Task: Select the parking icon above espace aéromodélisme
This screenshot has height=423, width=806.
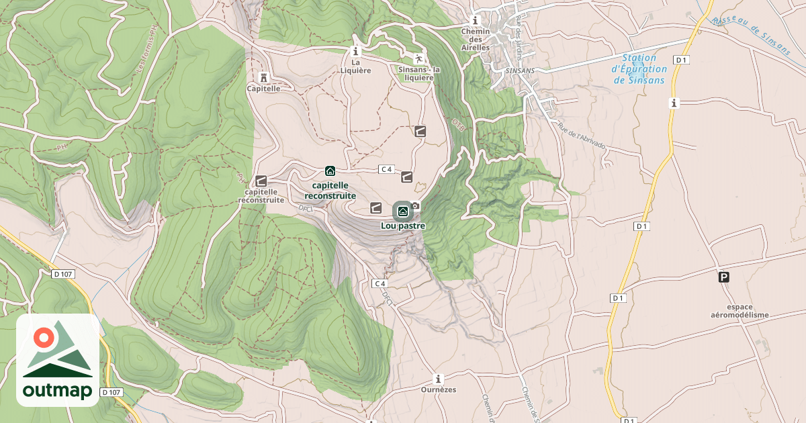Action: [x=723, y=277]
